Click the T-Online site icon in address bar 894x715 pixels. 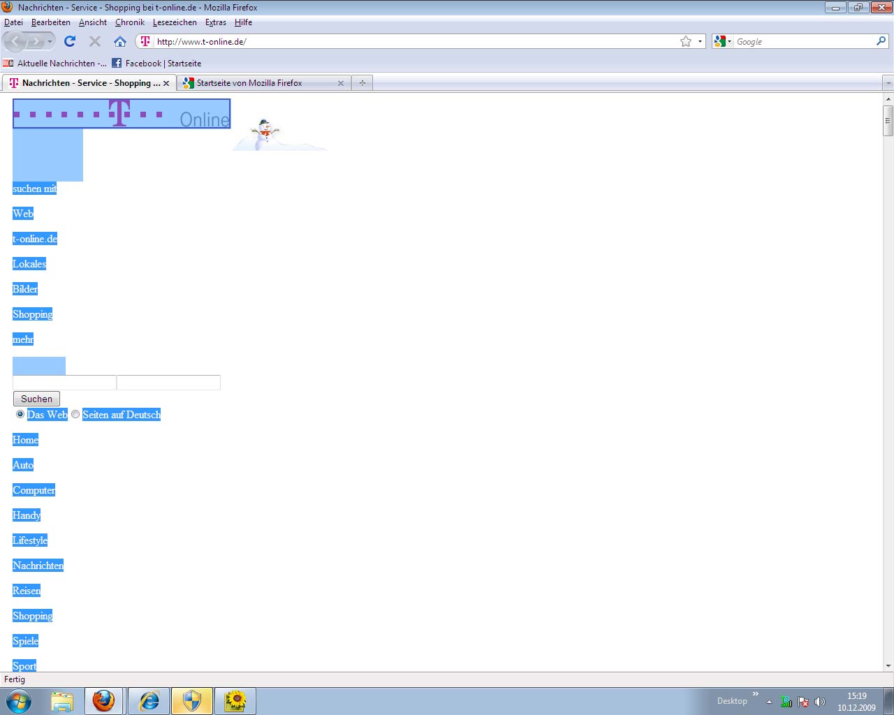145,41
